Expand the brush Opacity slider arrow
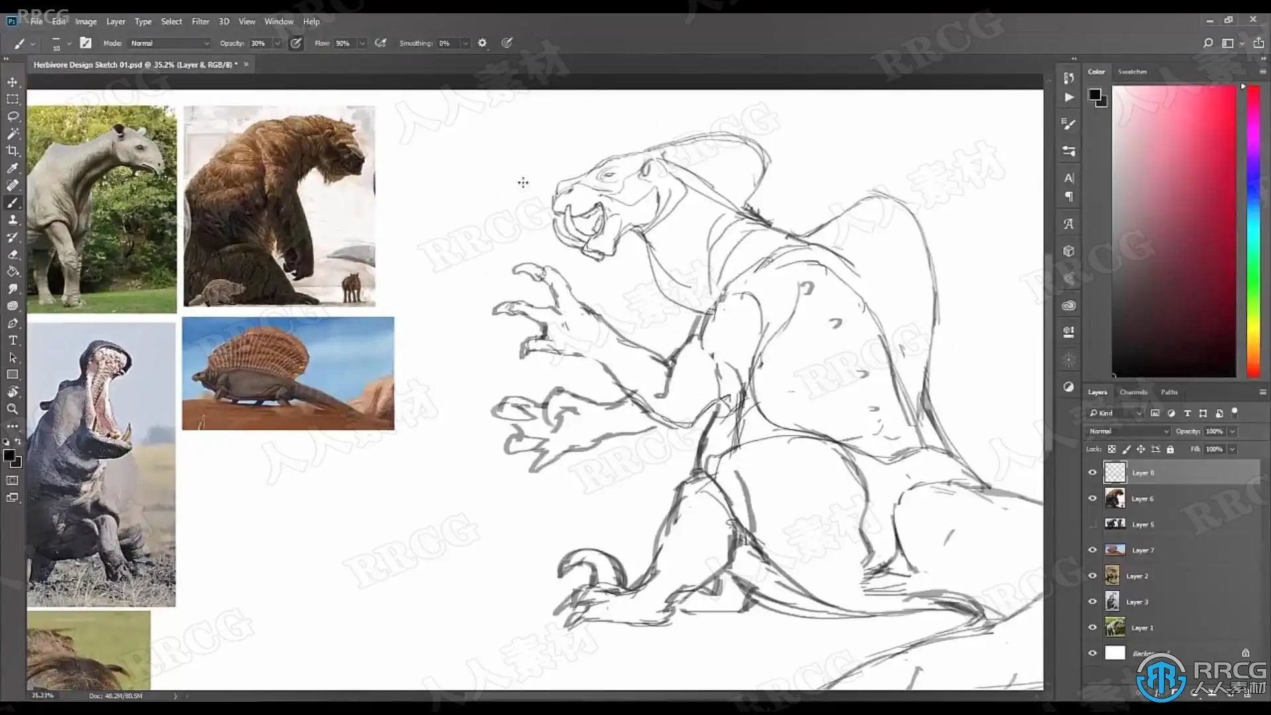This screenshot has height=715, width=1271. [x=277, y=43]
